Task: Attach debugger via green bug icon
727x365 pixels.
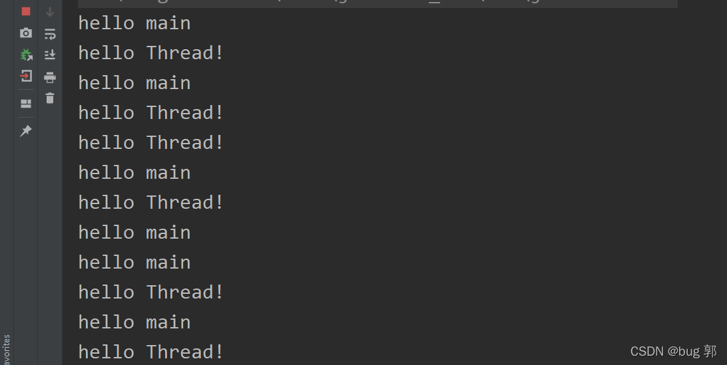Action: coord(27,55)
